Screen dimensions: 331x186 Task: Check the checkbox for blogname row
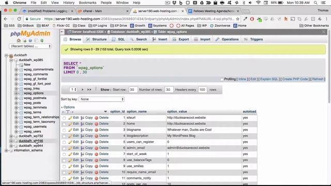[x=64, y=130]
